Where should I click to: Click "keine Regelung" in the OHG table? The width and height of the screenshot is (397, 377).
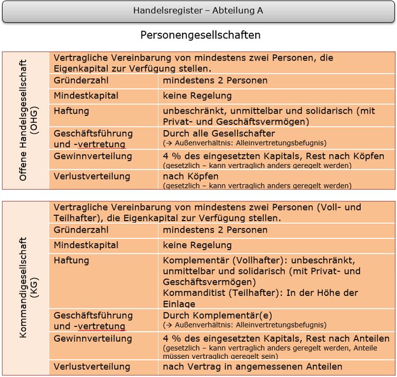tap(197, 95)
